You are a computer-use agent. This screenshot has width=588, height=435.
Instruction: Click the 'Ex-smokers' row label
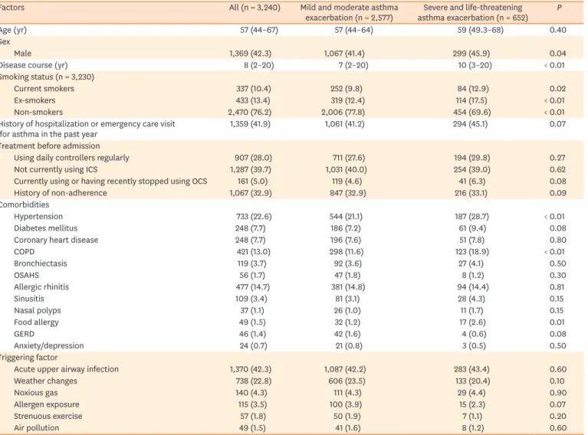(x=34, y=100)
